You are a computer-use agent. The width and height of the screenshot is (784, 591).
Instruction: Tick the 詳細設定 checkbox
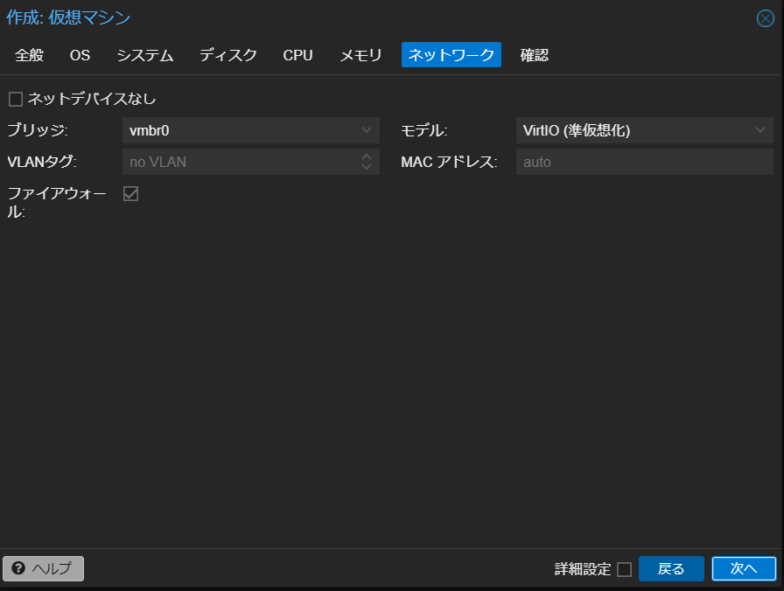point(624,569)
